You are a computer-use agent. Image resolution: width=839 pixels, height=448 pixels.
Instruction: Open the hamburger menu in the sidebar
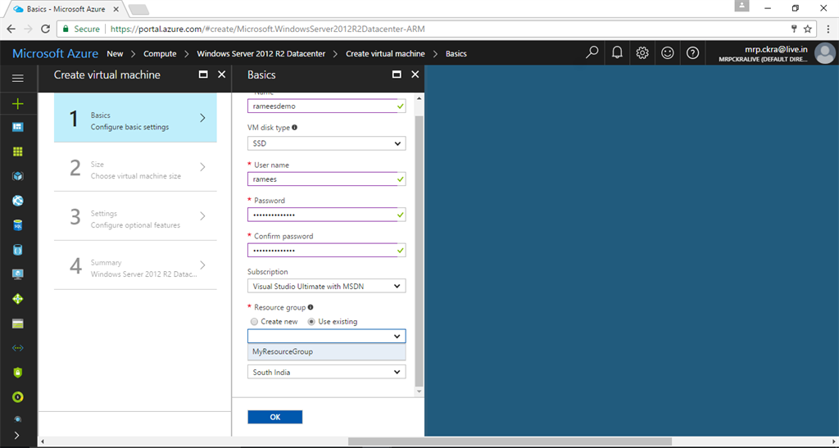point(18,79)
